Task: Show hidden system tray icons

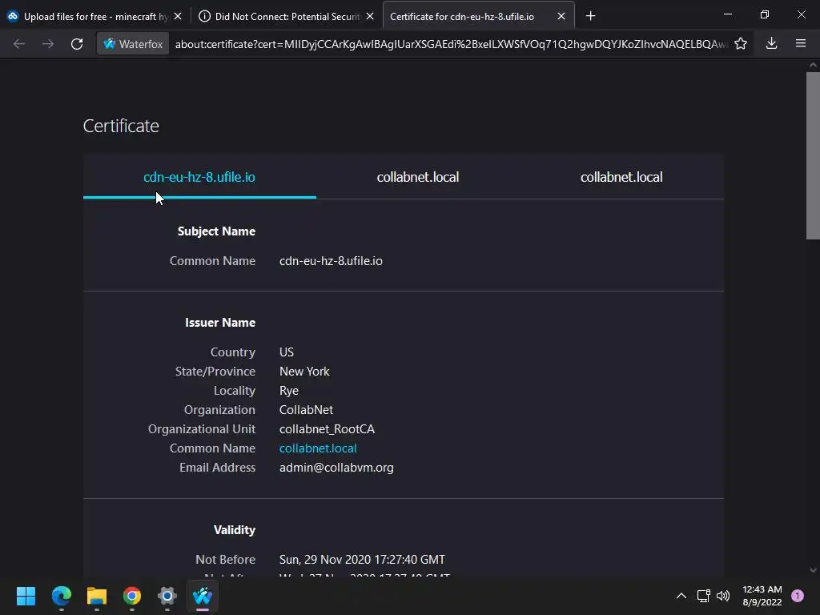Action: [x=681, y=596]
